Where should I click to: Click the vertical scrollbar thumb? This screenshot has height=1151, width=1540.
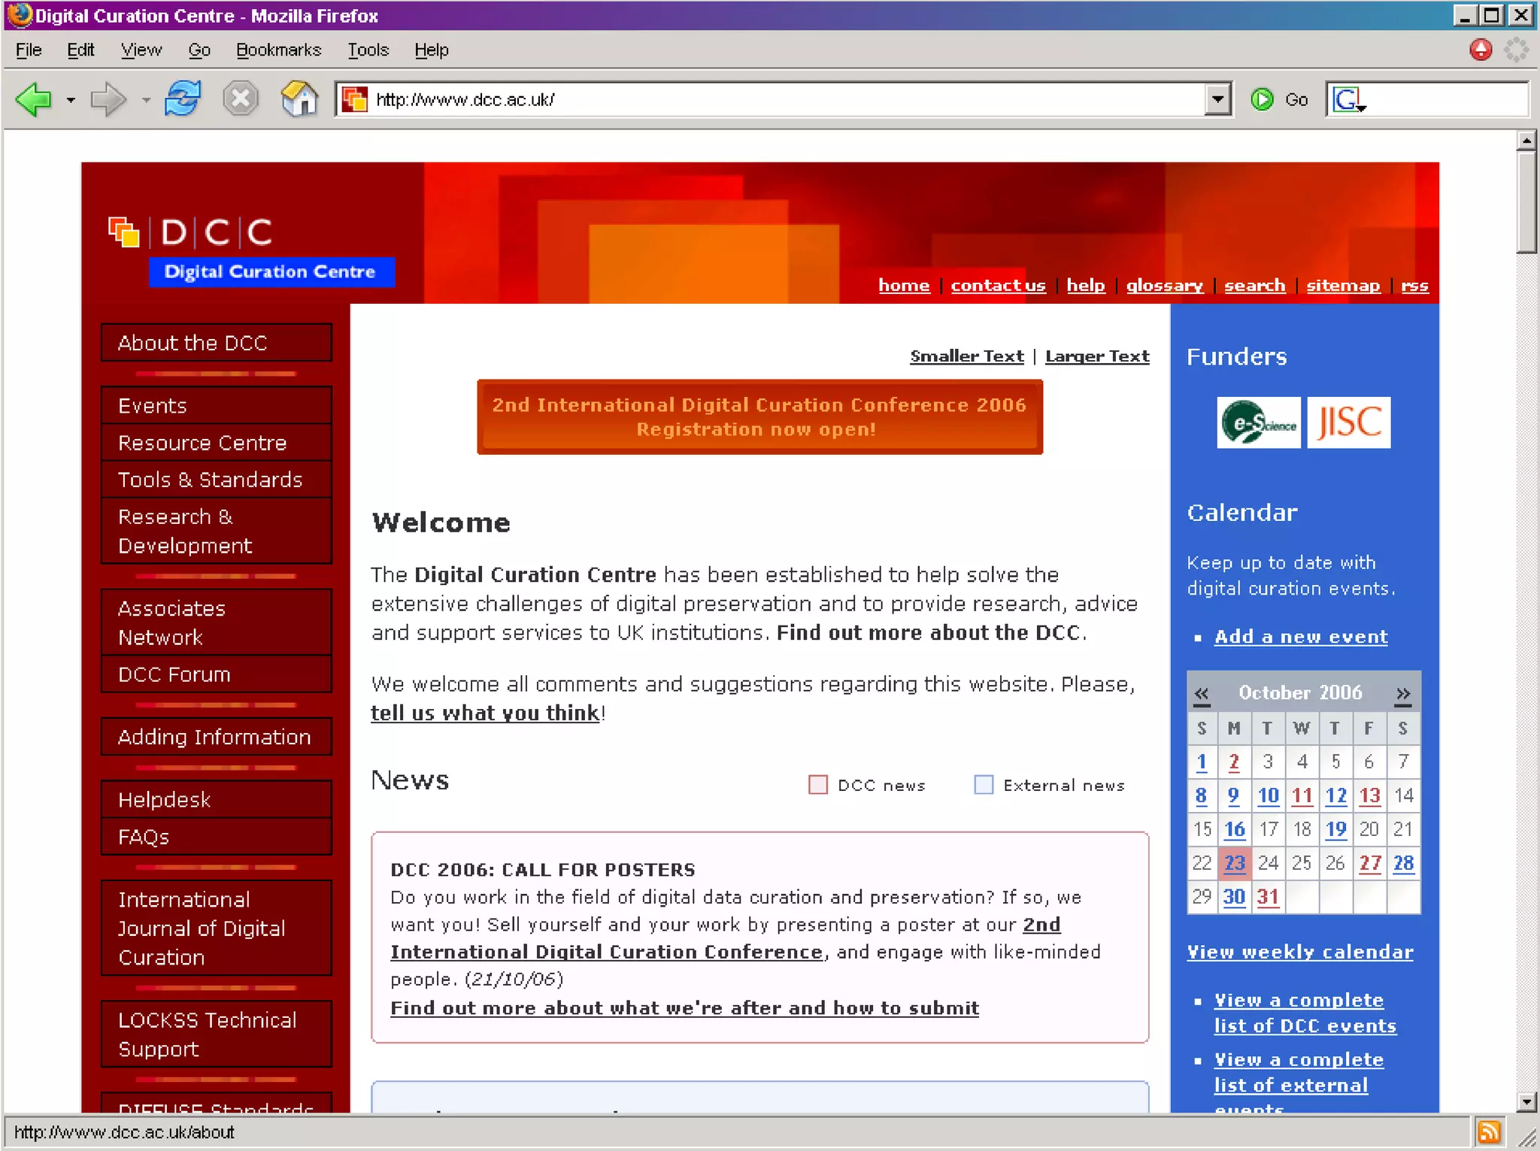click(x=1526, y=201)
